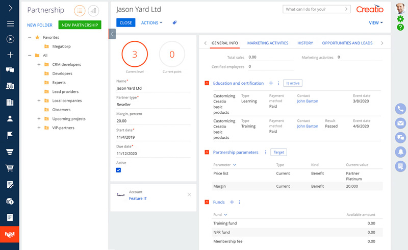
Task: Open the notifications bell icon
Action: pyautogui.click(x=400, y=152)
